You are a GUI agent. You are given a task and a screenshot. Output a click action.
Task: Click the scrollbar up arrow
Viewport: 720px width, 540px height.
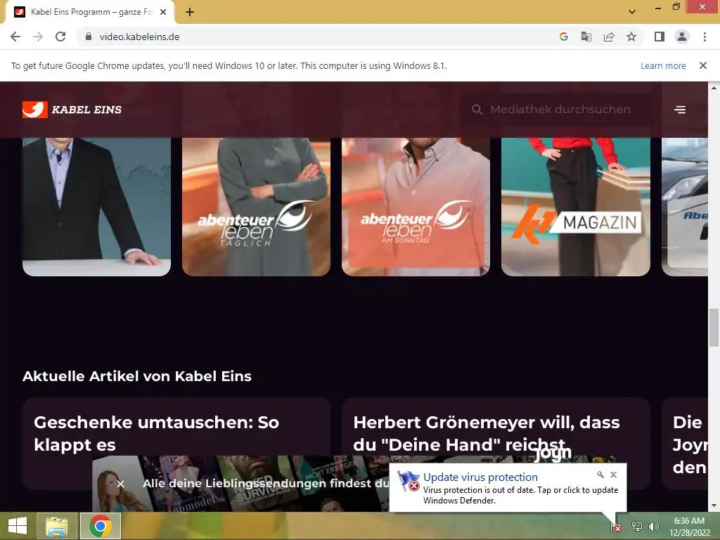pos(714,87)
